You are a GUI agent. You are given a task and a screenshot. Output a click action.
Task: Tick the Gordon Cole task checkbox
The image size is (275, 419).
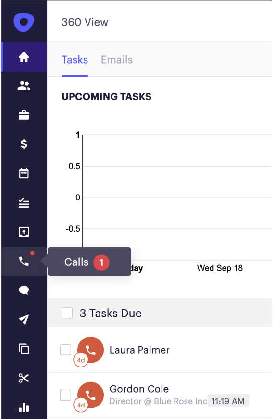(65, 395)
